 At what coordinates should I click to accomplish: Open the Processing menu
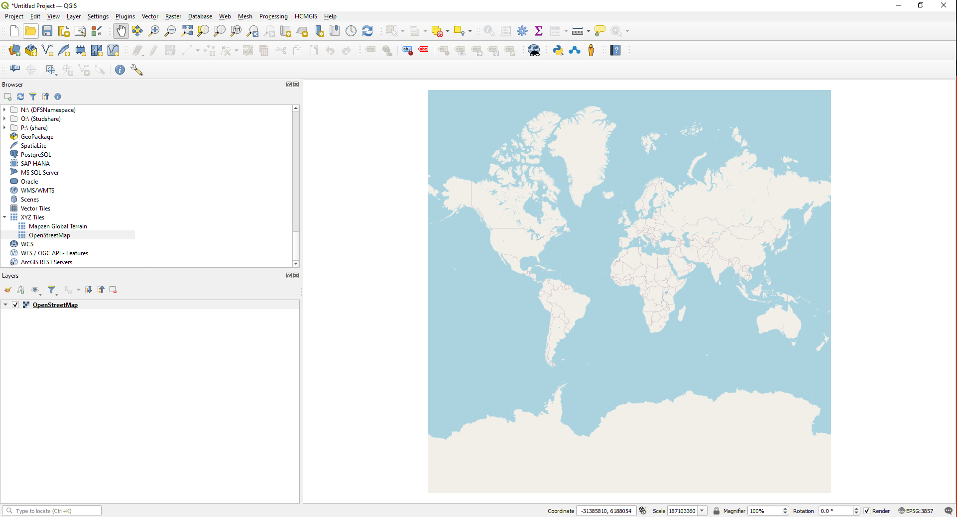pos(273,16)
